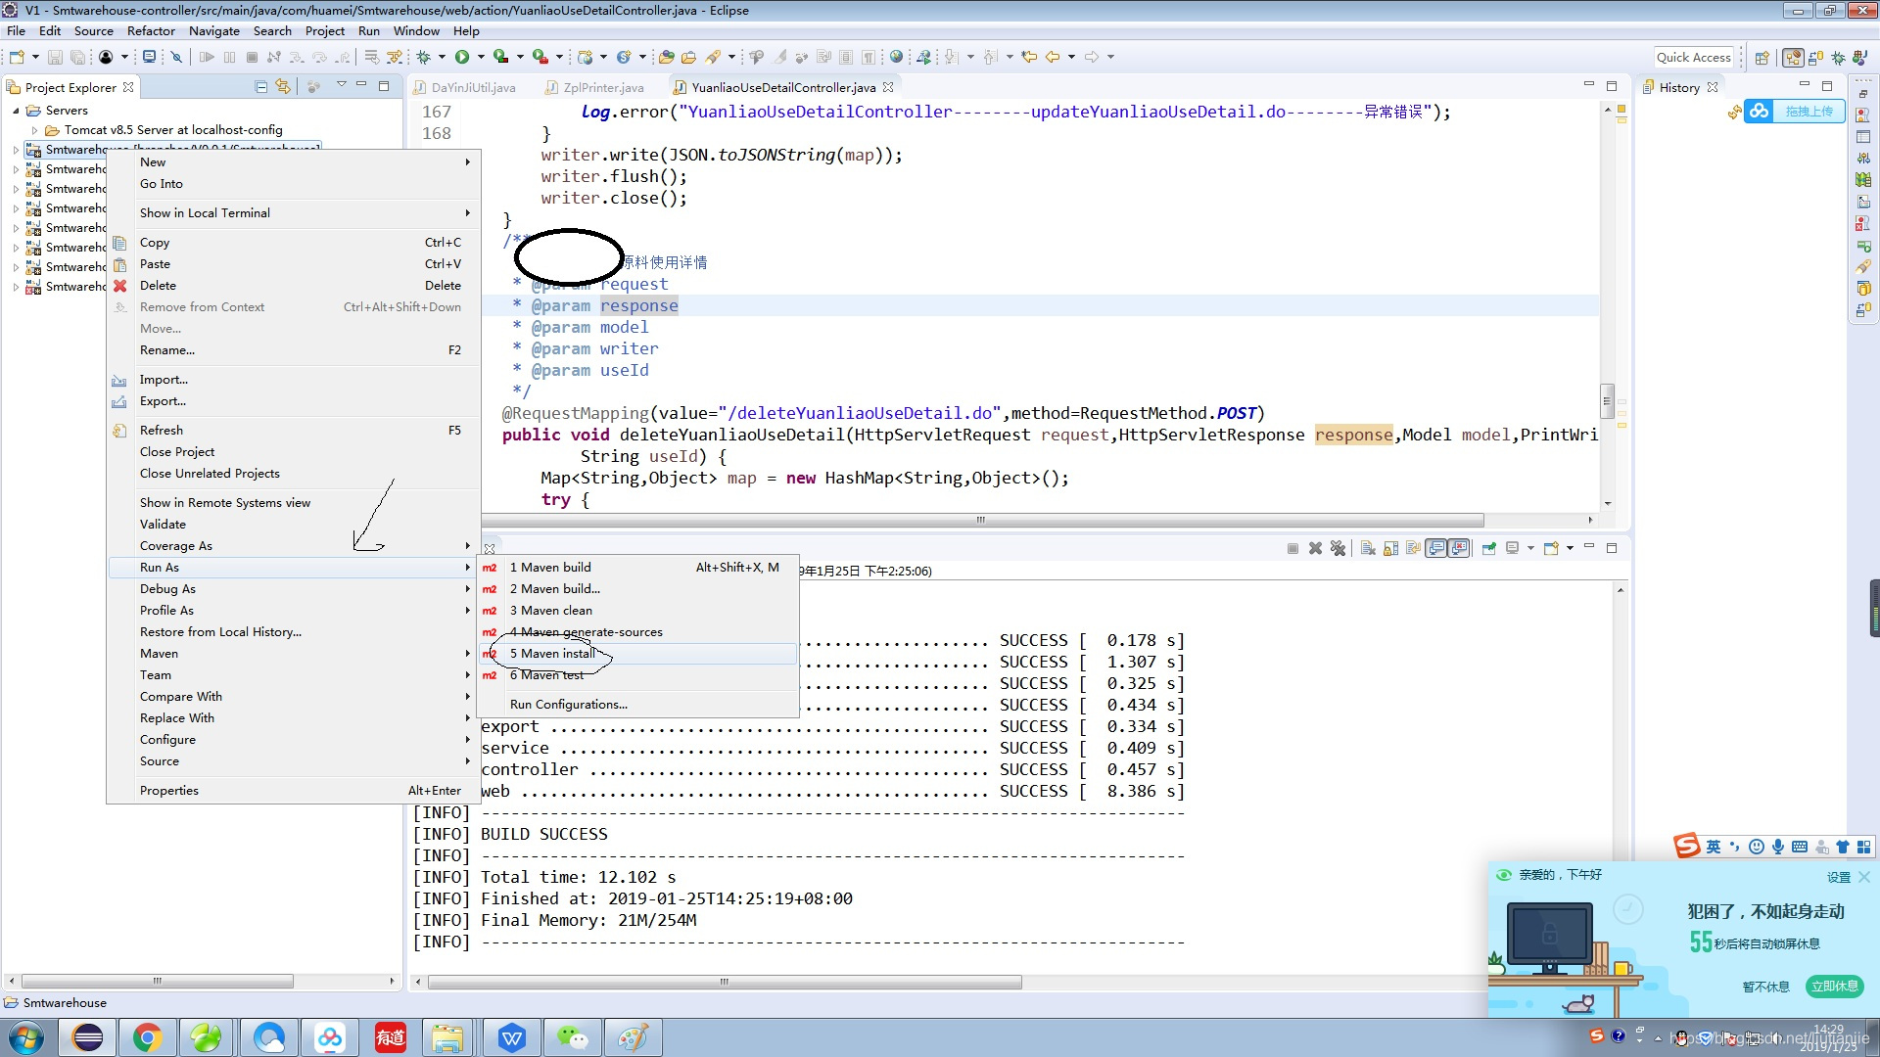Click Run Configurations... entry
The height and width of the screenshot is (1057, 1880).
[x=568, y=705]
